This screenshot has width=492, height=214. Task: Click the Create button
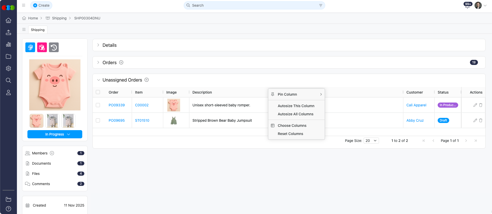(41, 5)
